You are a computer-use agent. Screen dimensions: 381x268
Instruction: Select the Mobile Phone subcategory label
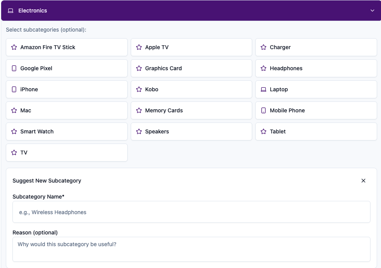pyautogui.click(x=287, y=111)
